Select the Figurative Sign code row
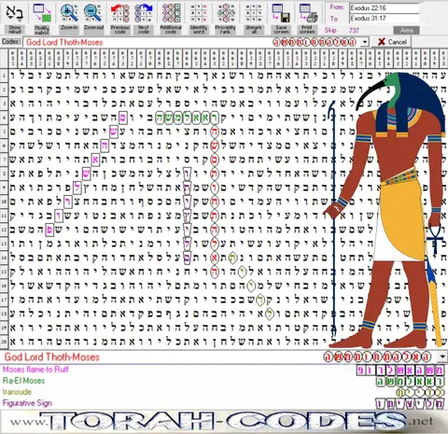The height and width of the screenshot is (434, 448). [x=223, y=403]
